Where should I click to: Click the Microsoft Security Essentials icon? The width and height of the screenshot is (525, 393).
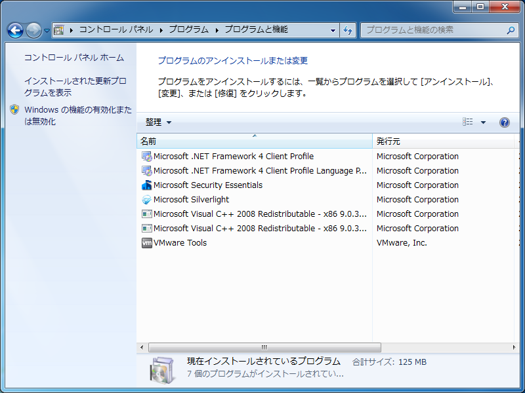[x=146, y=185]
